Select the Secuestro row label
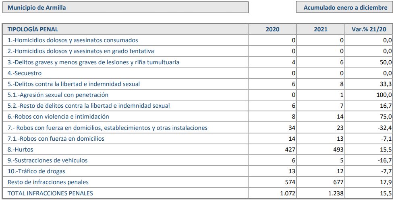This screenshot has width=394, height=201. click(x=25, y=73)
